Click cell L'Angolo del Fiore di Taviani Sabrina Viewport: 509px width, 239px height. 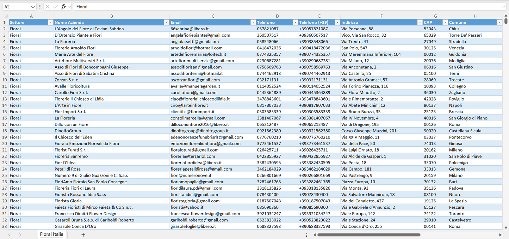pyautogui.click(x=112, y=29)
